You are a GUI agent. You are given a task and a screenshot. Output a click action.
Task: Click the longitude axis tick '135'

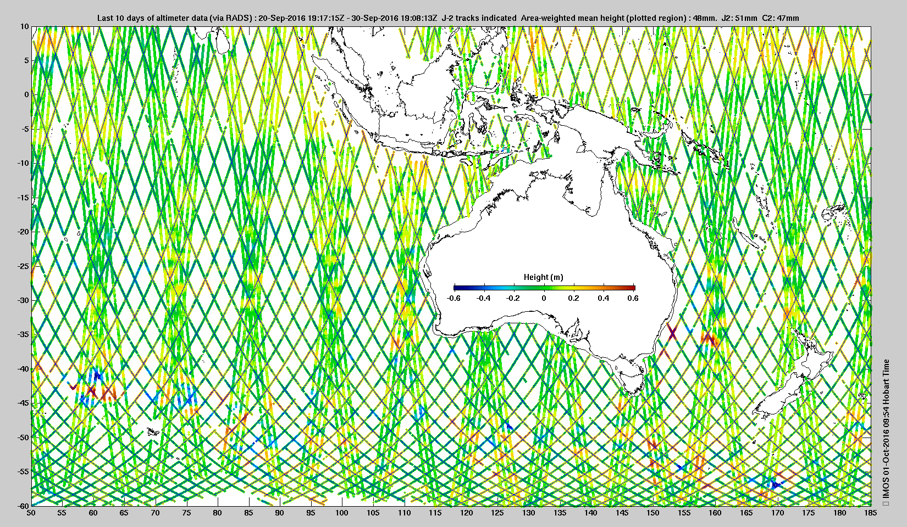click(560, 513)
